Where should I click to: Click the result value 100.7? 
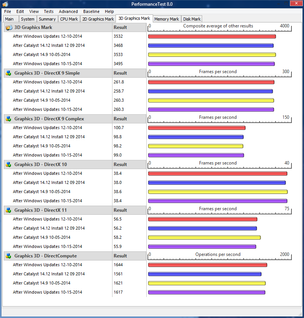(x=119, y=128)
